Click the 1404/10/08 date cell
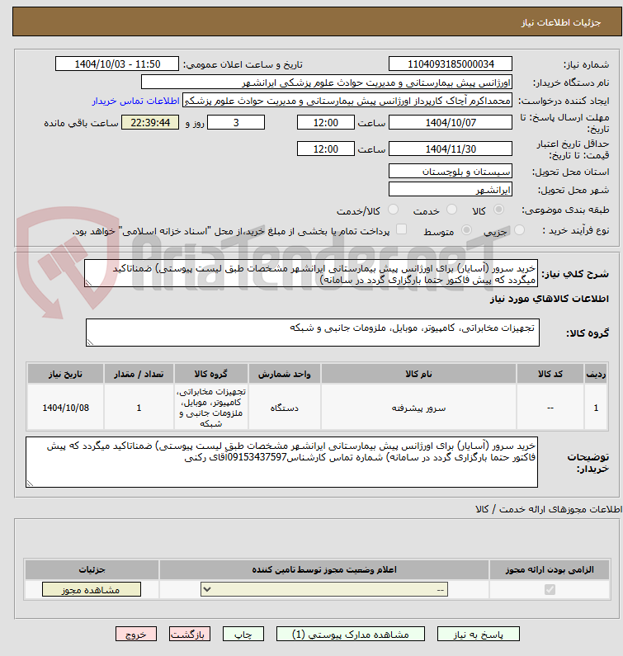623x656 pixels. (66, 408)
